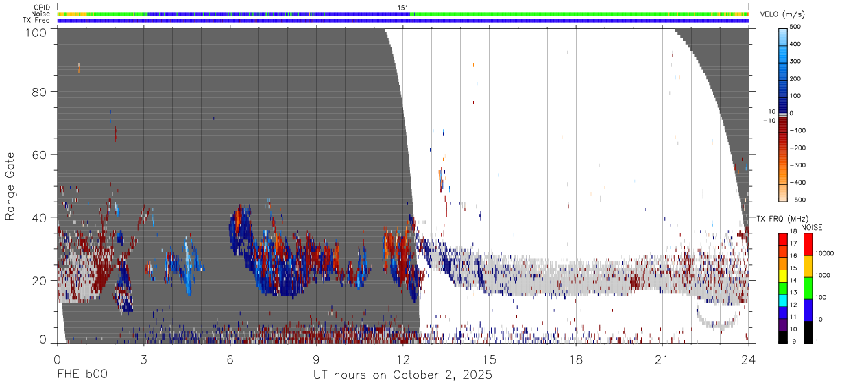Click the '24' hour tick on UT axis
The image size is (842, 389).
pos(748,359)
